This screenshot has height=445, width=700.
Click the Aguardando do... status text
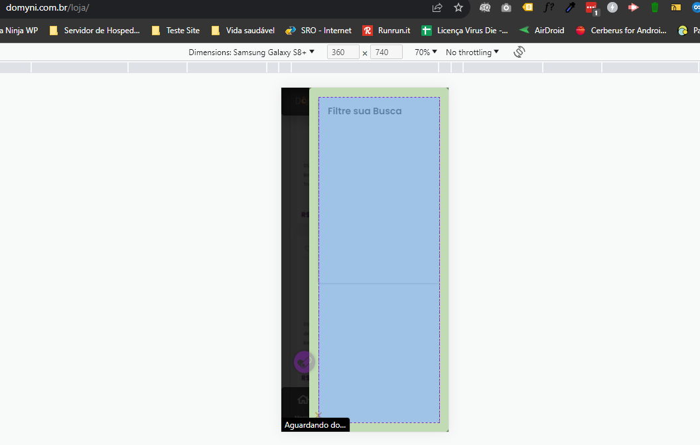(315, 425)
